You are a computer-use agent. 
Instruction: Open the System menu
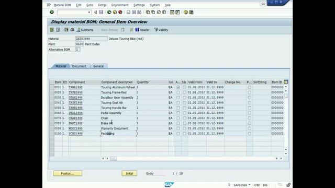pyautogui.click(x=155, y=5)
